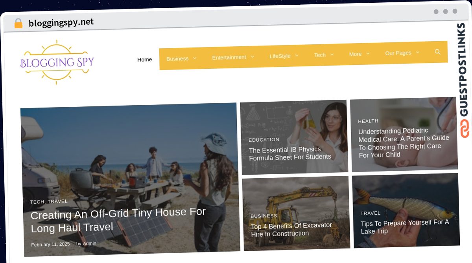Image resolution: width=472 pixels, height=263 pixels.
Task: Select the TRAVEL category on the lake trip card
Action: [x=371, y=213]
